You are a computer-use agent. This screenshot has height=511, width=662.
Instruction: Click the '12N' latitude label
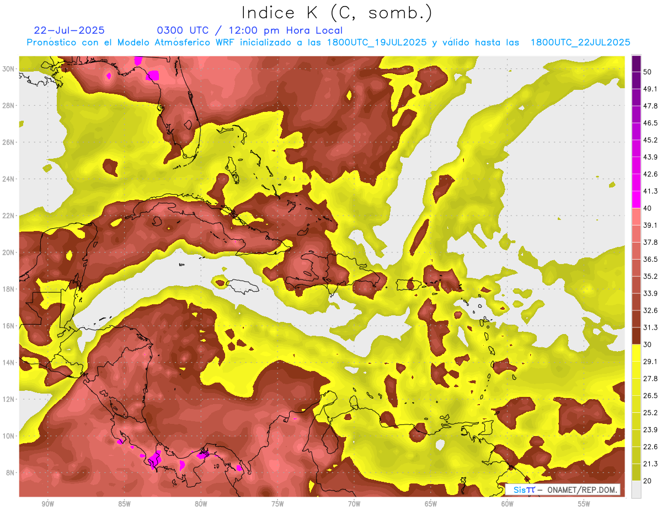point(9,399)
